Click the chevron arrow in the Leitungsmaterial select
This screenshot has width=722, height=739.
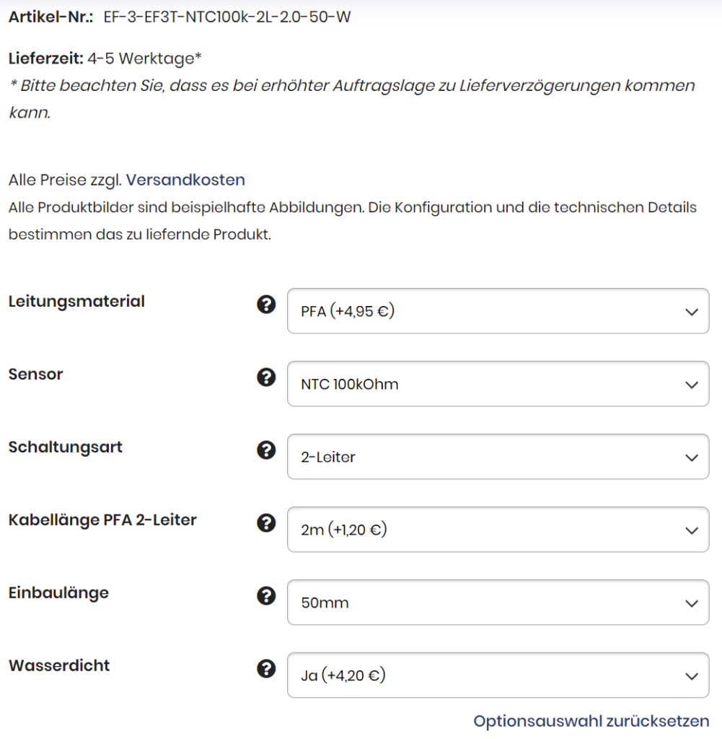pos(692,312)
